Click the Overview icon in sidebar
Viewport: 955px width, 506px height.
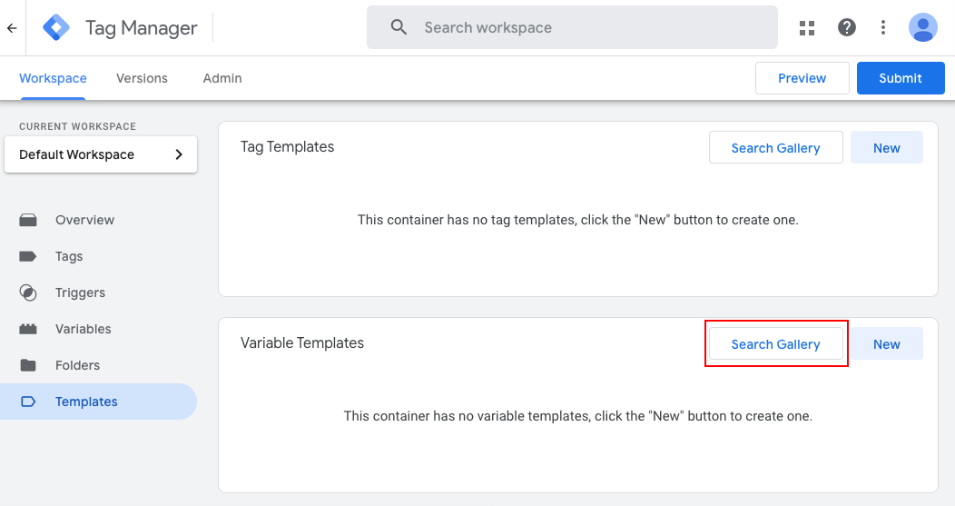(x=28, y=220)
